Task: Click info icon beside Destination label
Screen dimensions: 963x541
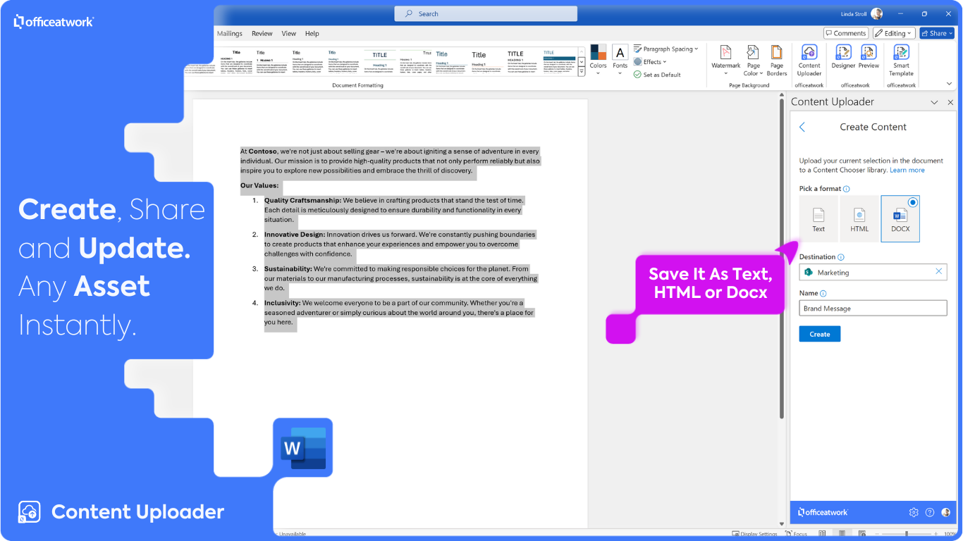Action: click(x=841, y=257)
